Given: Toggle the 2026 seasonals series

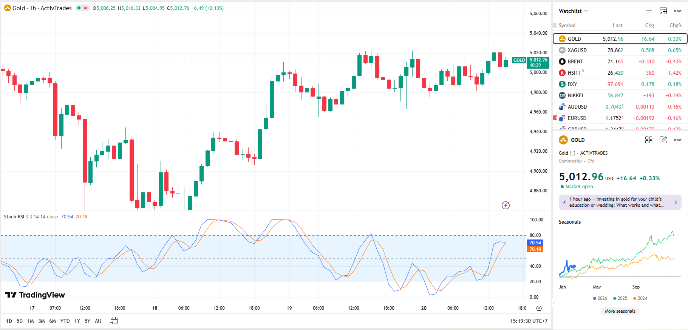Looking at the screenshot, I should 600,298.
